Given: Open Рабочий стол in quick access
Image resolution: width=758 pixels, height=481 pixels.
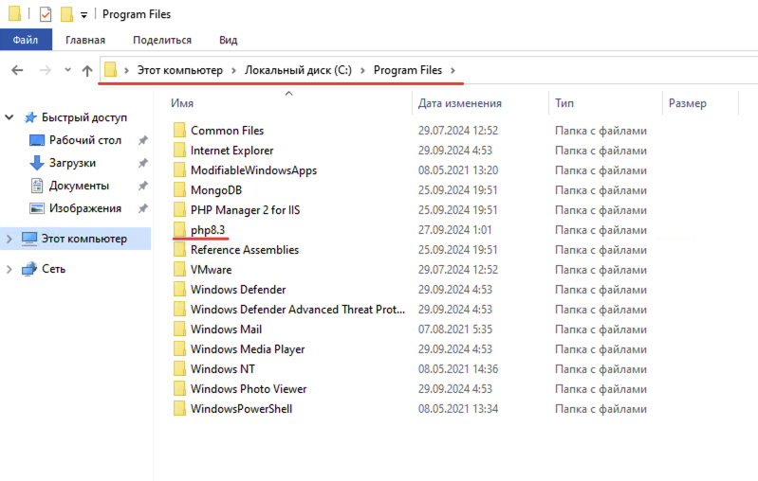Looking at the screenshot, I should tap(85, 140).
